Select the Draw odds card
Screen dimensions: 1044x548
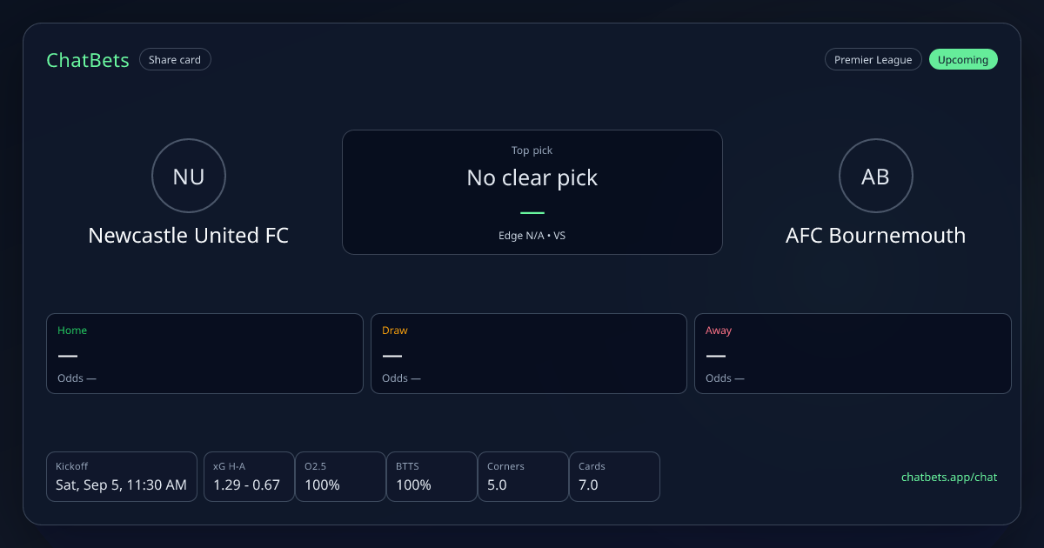pos(529,353)
